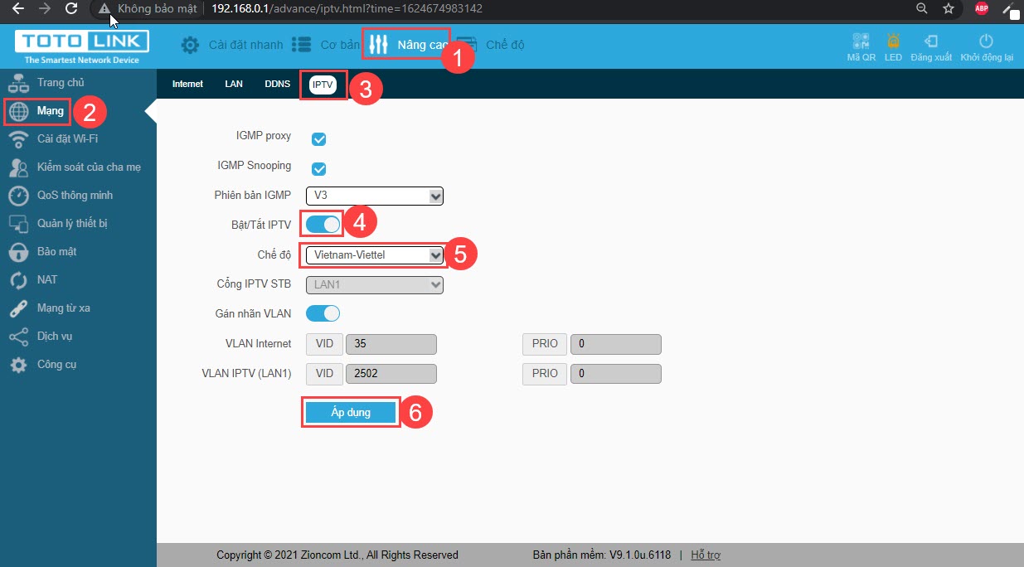Reboot router with Khởi động lại icon
The width and height of the screenshot is (1024, 567).
[x=986, y=41]
